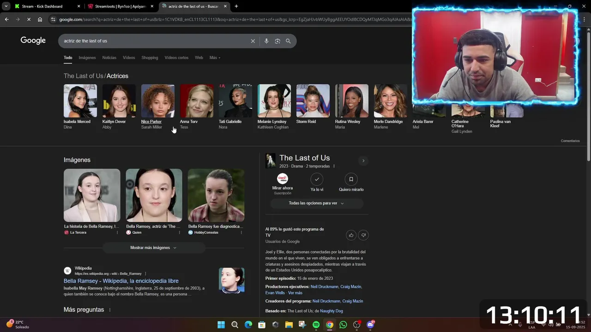591x332 pixels.
Task: Open WhatsApp from the taskbar
Action: coord(343,325)
